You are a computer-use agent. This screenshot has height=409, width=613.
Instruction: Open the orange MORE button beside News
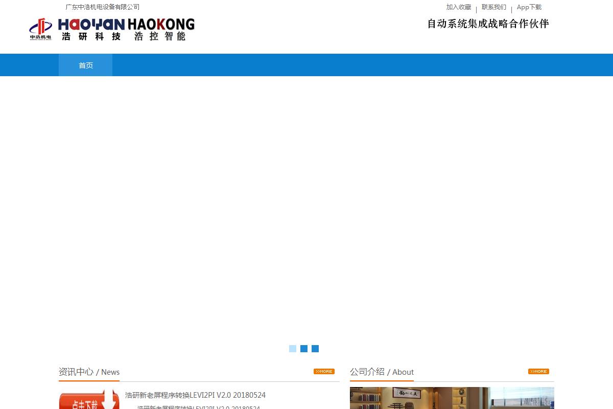[324, 372]
